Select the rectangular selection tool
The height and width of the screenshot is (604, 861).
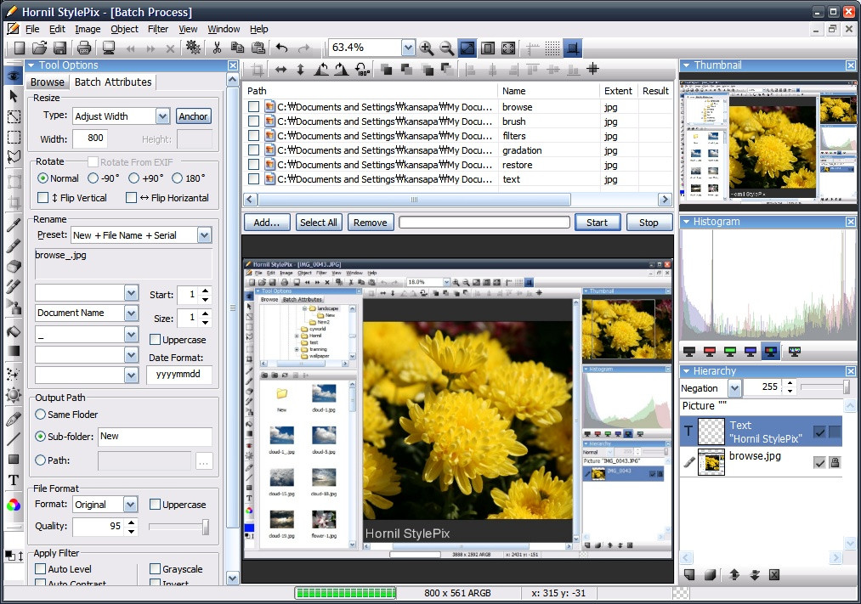tap(14, 137)
